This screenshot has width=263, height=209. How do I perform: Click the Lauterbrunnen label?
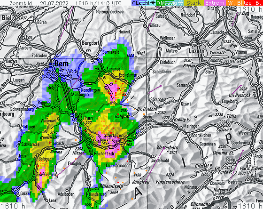(117, 166)
